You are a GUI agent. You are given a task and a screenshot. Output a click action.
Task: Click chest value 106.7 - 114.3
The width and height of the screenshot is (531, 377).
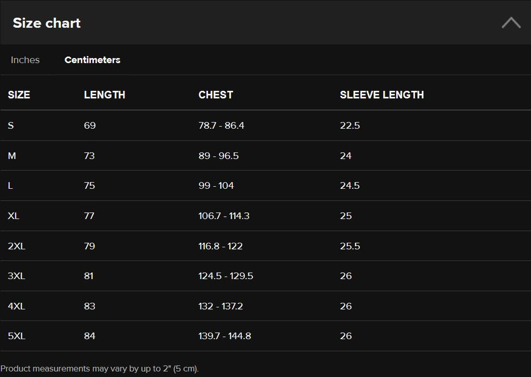(x=224, y=216)
